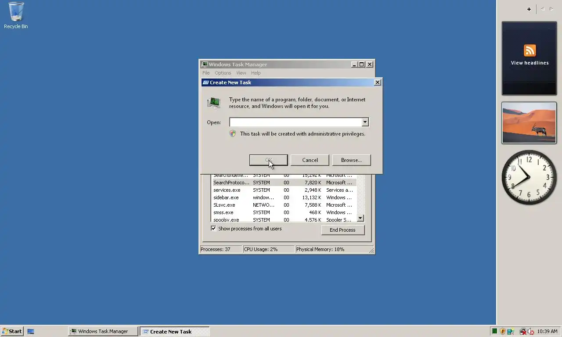Click the NETWO... user name cell
Screen dimensions: 562x337
point(263,205)
